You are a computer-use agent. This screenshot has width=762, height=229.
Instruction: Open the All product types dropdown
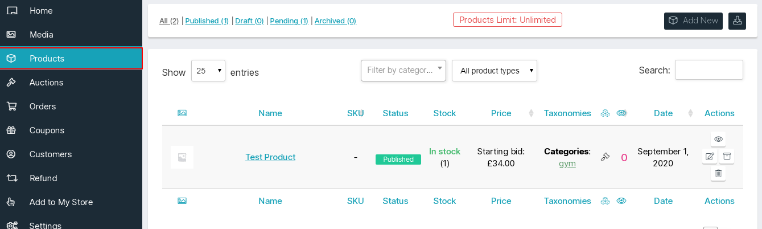point(495,71)
